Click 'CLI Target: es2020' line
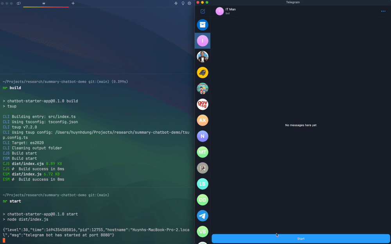This screenshot has width=391, height=244. (23, 143)
